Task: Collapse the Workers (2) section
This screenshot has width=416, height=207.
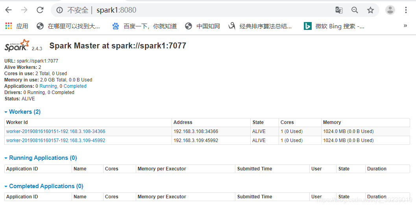Action: pos(22,112)
